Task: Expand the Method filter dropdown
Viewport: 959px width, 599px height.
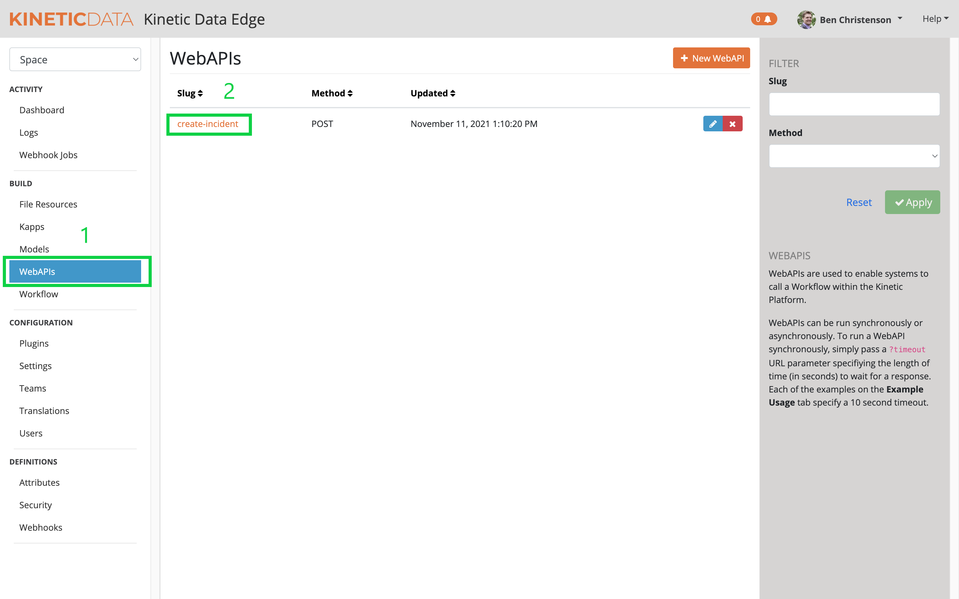Action: pyautogui.click(x=854, y=156)
